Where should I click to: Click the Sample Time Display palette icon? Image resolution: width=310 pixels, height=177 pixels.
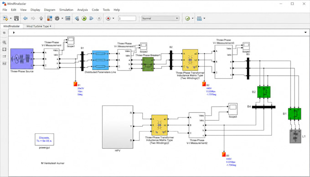[x=5, y=56]
